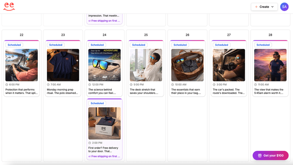Select day number 26

pyautogui.click(x=188, y=35)
